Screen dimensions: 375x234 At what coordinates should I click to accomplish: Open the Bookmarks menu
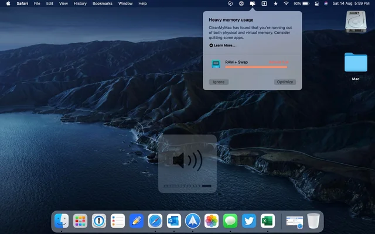103,4
